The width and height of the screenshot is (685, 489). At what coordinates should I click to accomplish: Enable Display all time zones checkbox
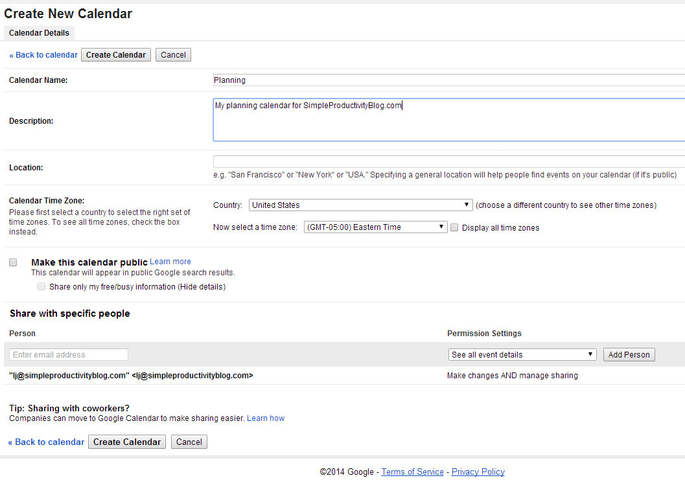(454, 227)
